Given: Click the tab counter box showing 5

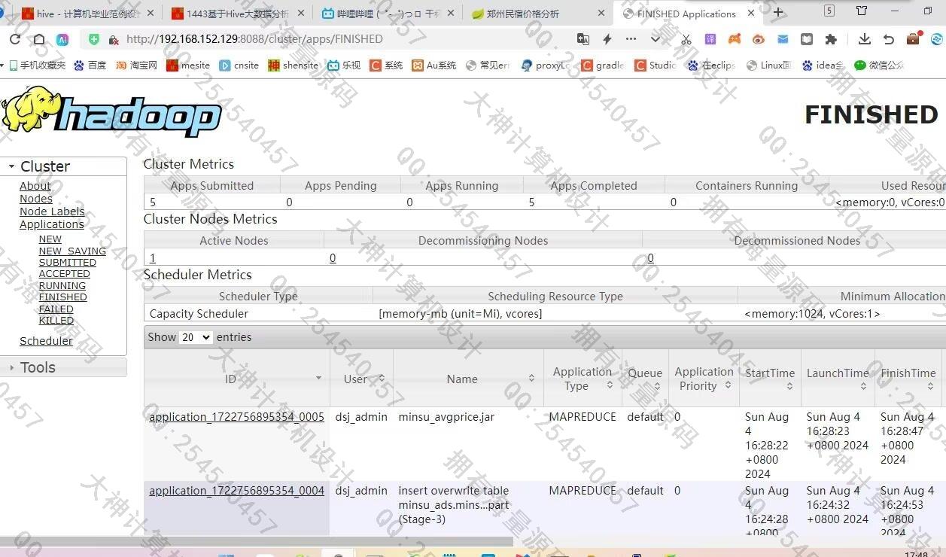Looking at the screenshot, I should (x=829, y=11).
